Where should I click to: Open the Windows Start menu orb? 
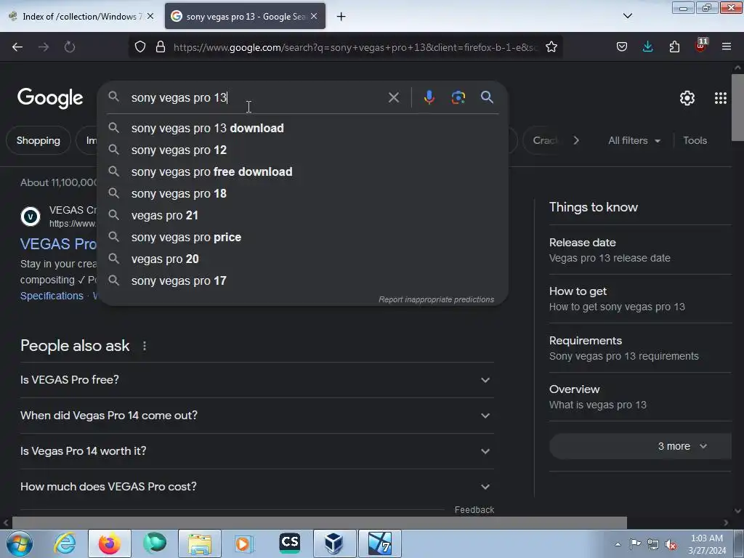[x=19, y=543]
